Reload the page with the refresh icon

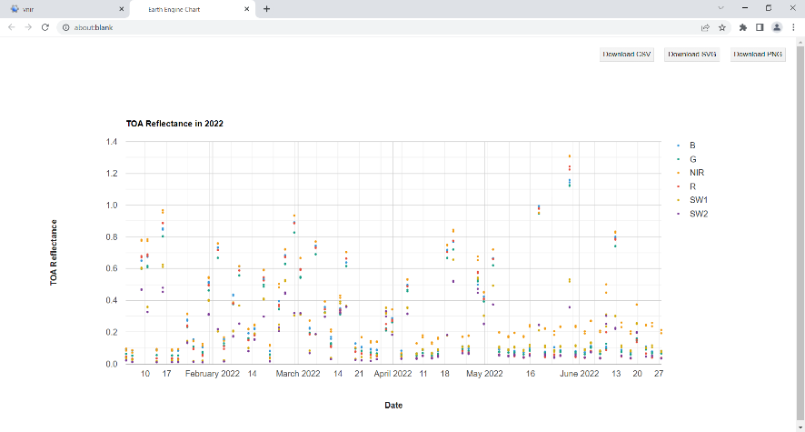[45, 27]
